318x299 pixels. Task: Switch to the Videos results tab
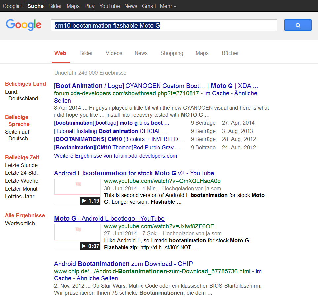[x=114, y=53]
